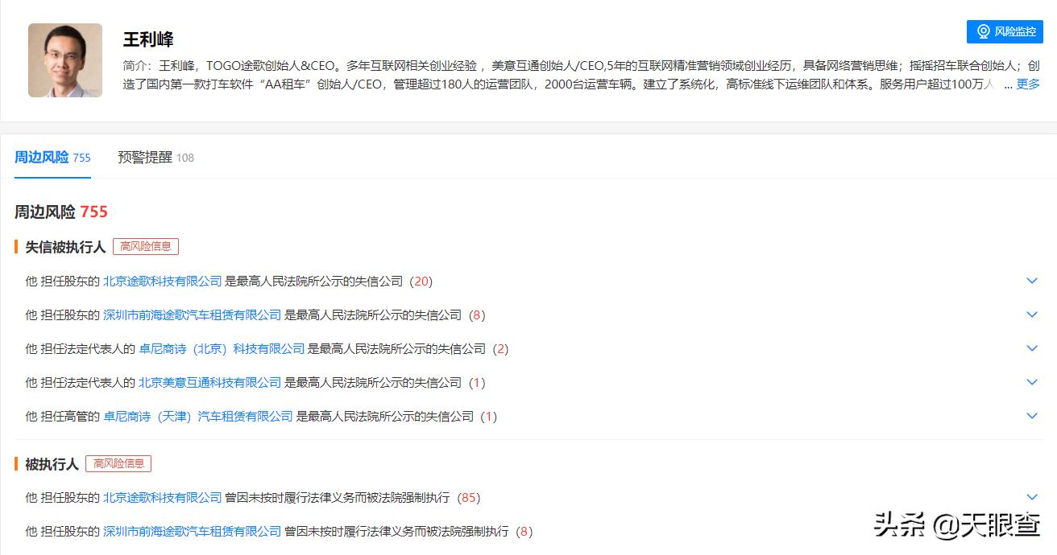The height and width of the screenshot is (555, 1057).
Task: Expand the 北京美意互通科技 entry chevron
Action: pos(1032,382)
